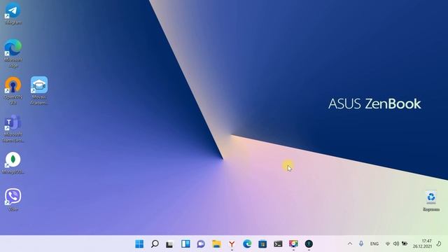Open the Windows Start menu
448x252 pixels.
[139, 244]
